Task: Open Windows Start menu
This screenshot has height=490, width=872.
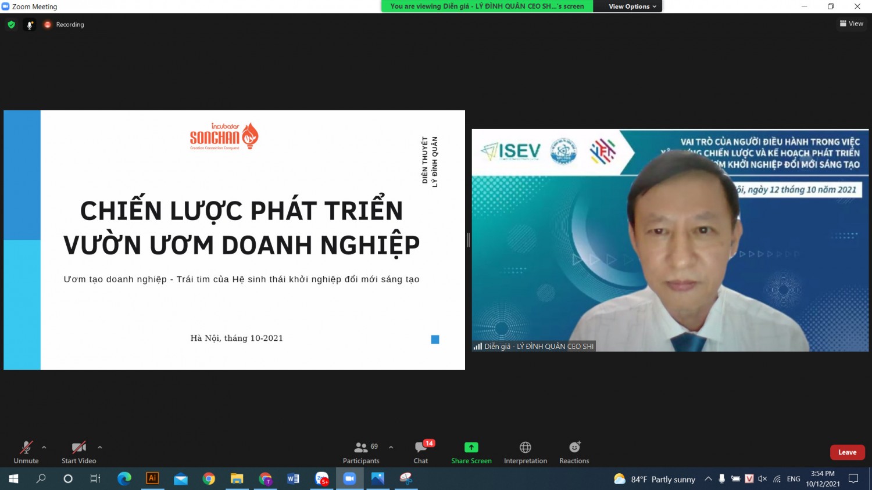Action: tap(13, 479)
